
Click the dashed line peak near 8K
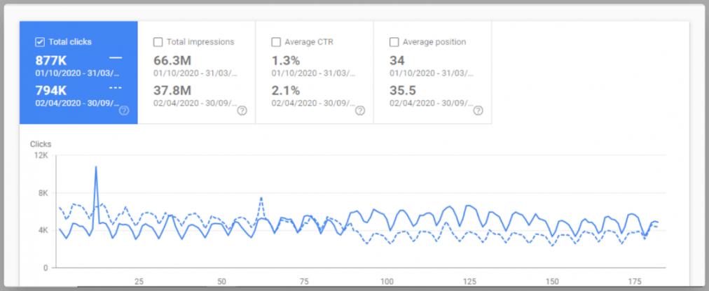click(x=261, y=198)
